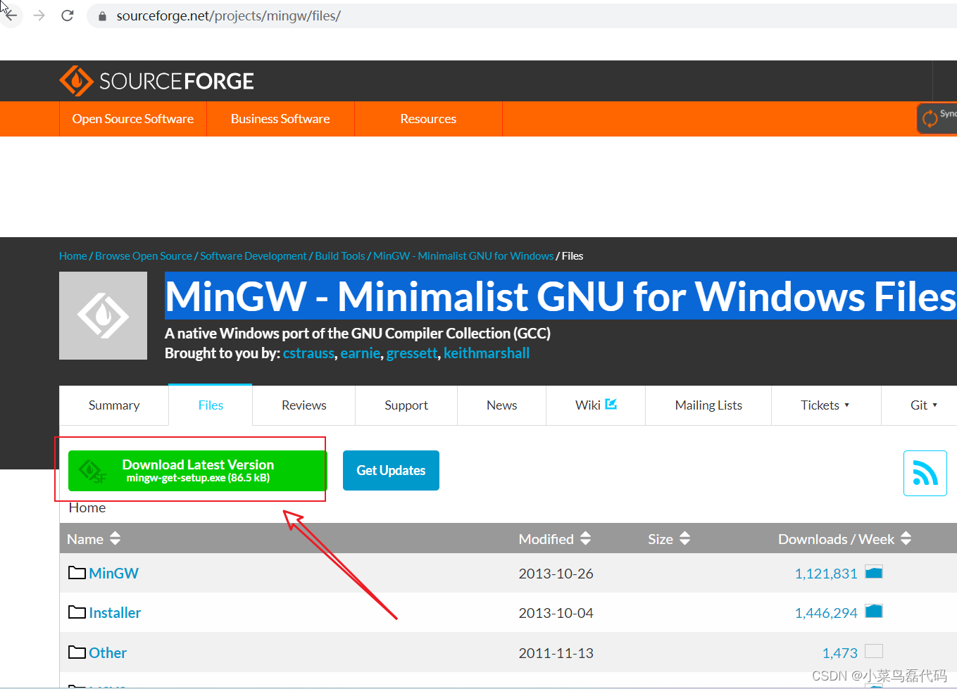Click the MinGW folder icon

point(77,572)
